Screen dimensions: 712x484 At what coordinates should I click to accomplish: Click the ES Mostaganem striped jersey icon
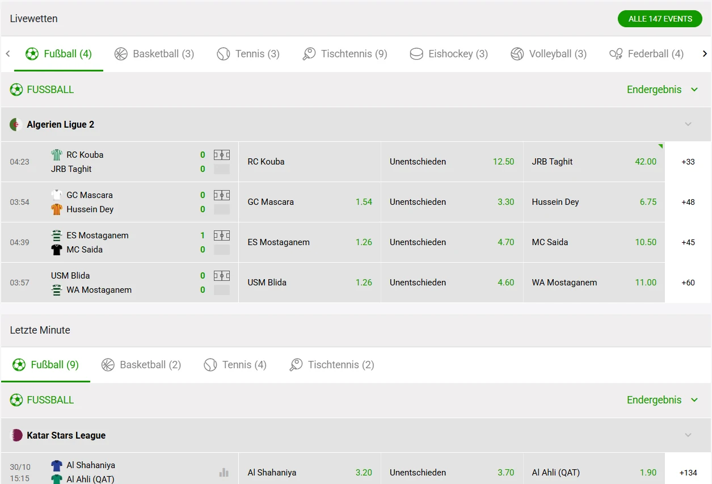pos(57,235)
